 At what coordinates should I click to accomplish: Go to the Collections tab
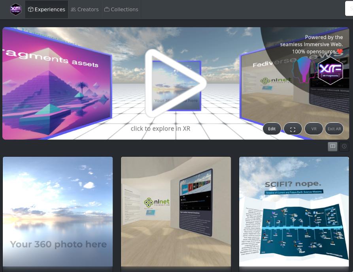pos(121,9)
